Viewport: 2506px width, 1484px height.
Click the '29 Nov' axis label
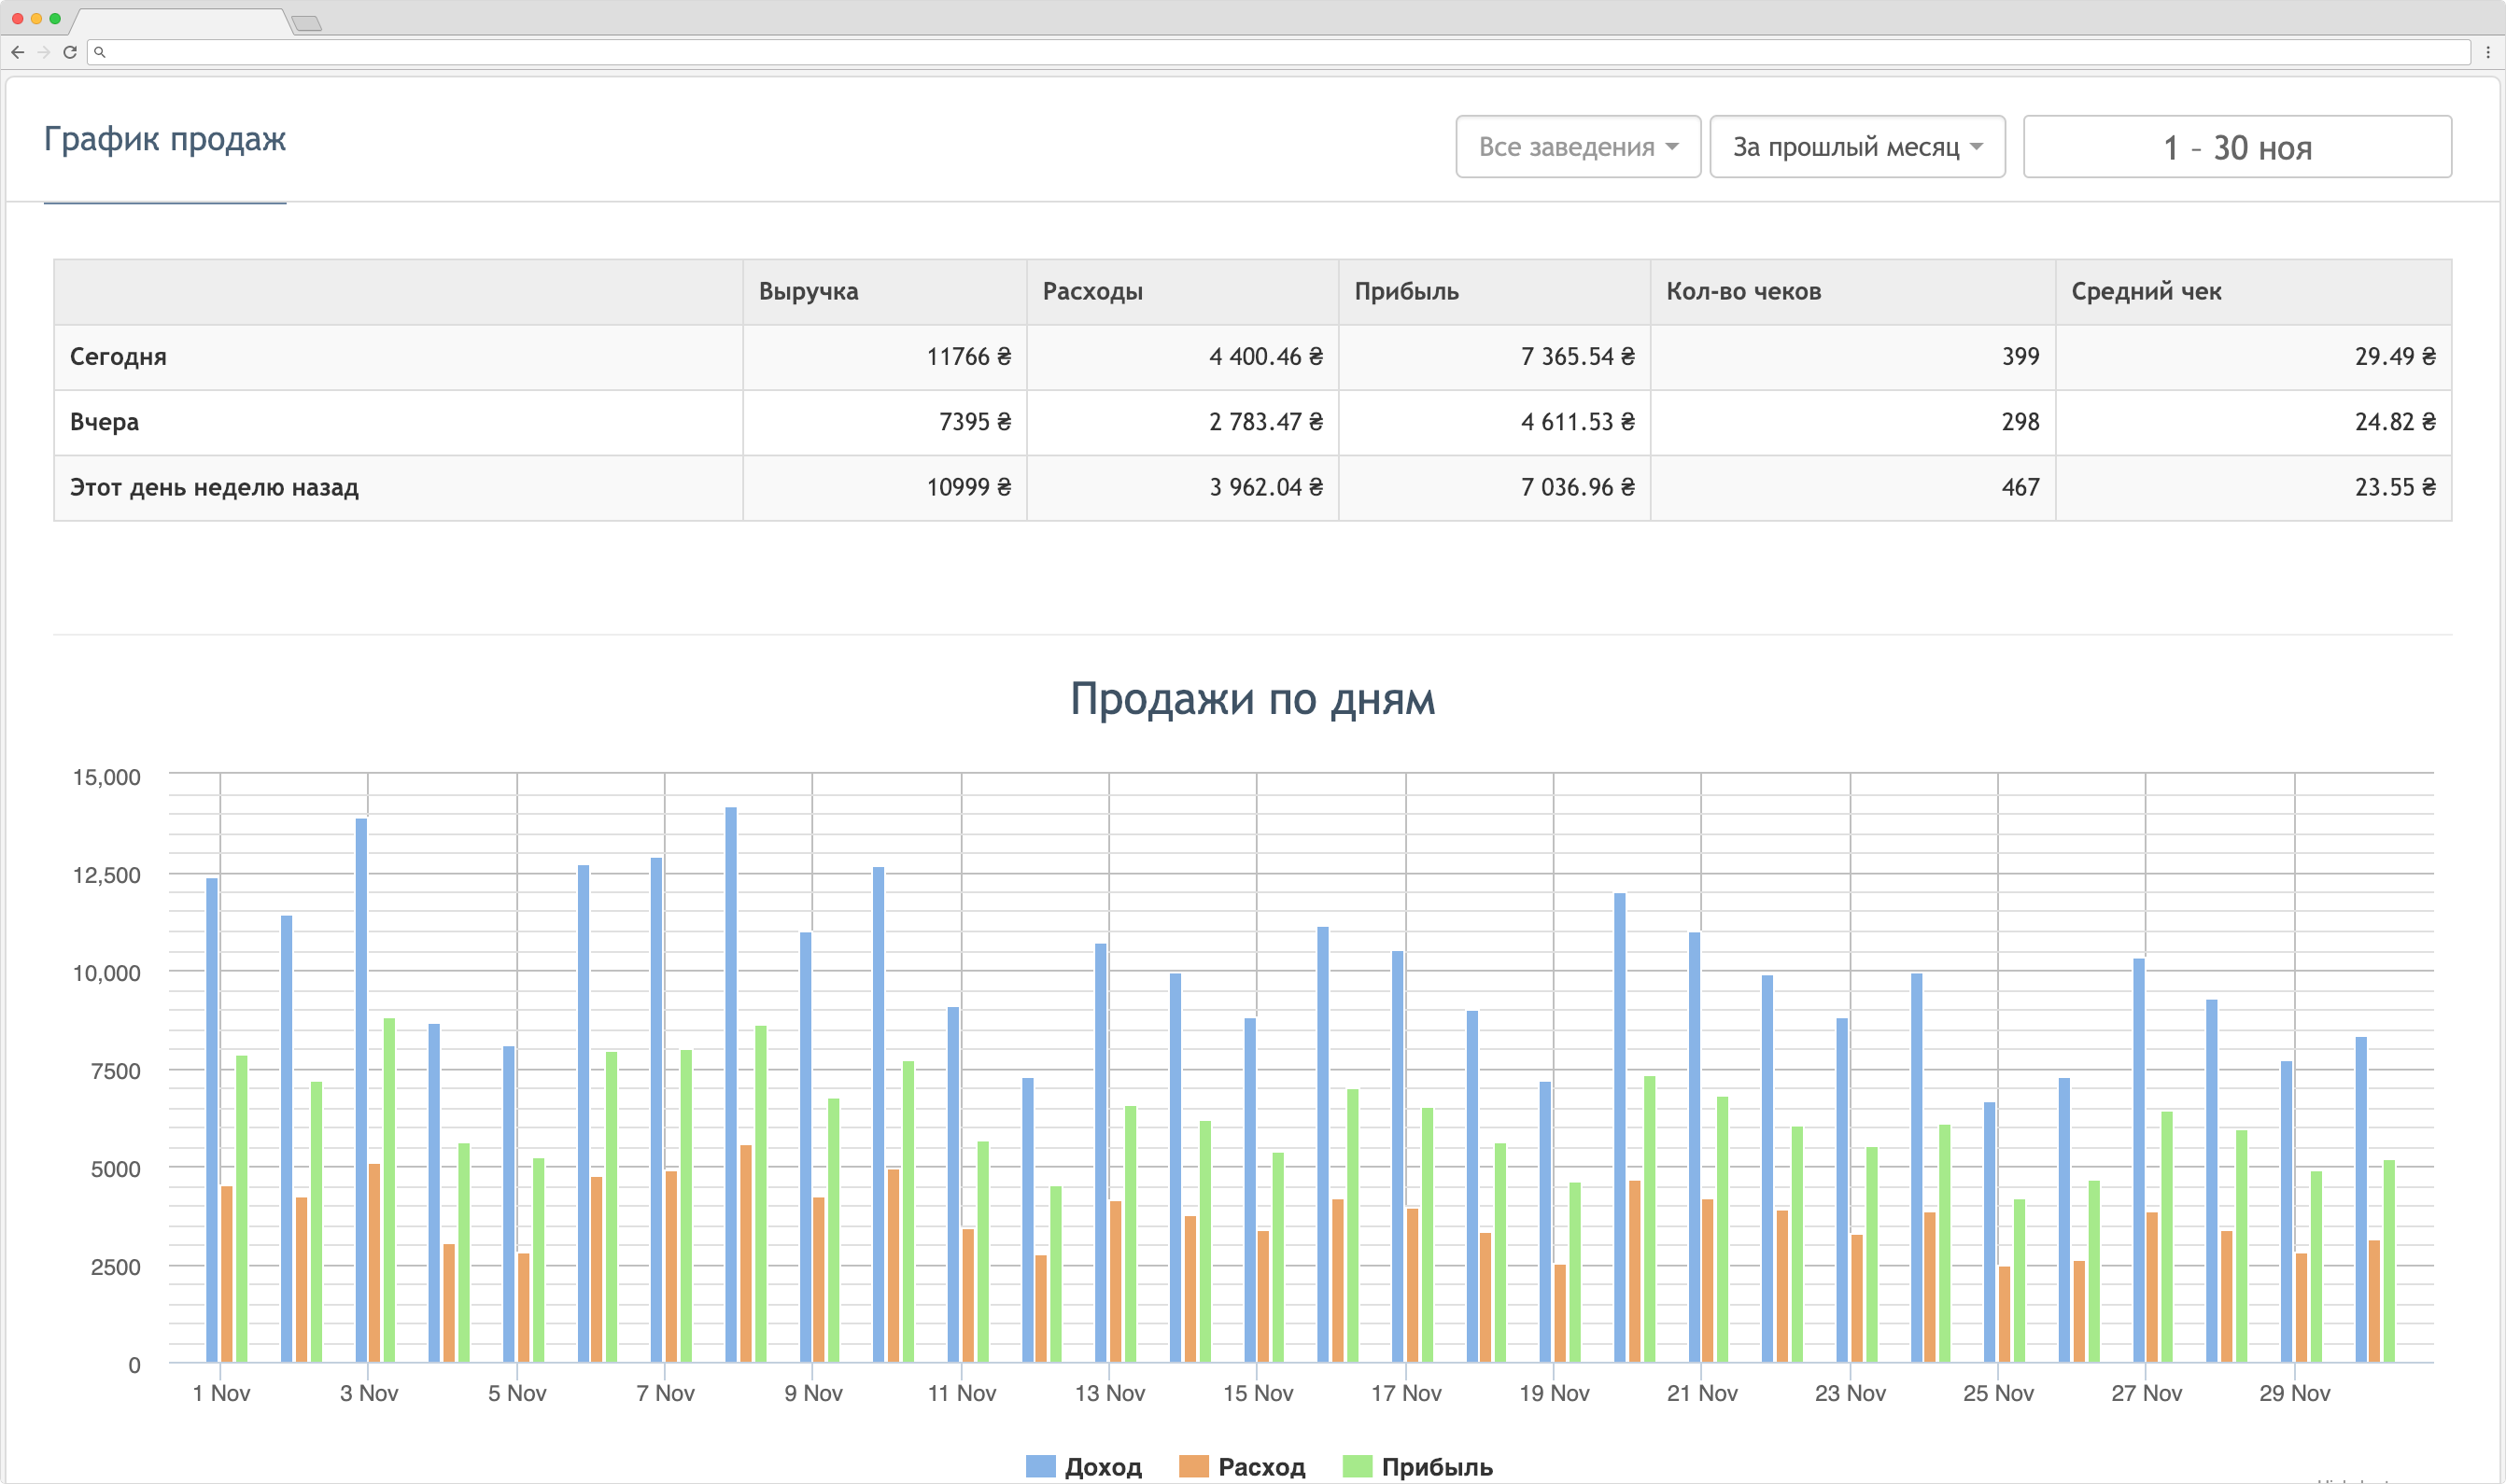pos(2294,1393)
